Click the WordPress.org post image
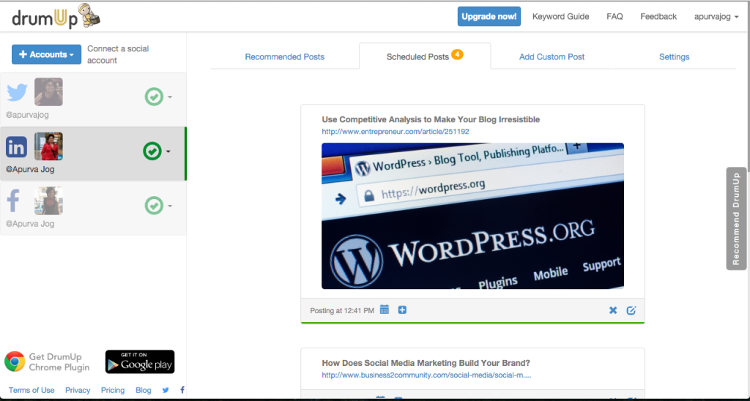 (x=472, y=216)
